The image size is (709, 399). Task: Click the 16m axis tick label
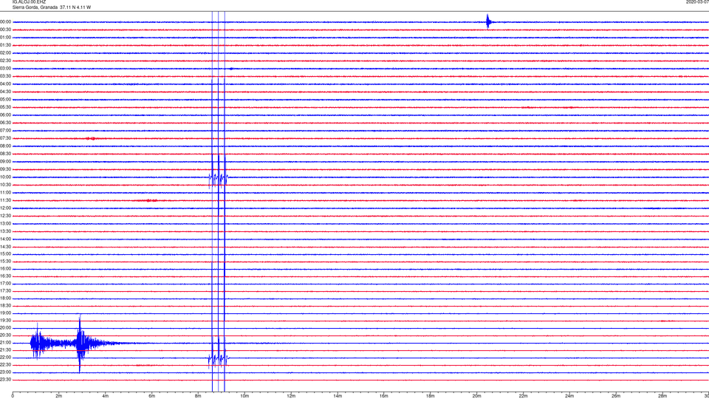point(384,396)
